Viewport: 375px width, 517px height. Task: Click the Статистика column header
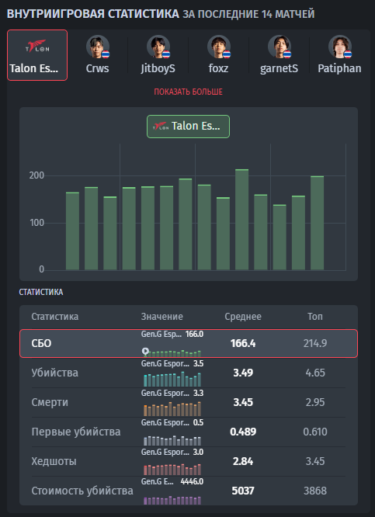[x=55, y=317]
